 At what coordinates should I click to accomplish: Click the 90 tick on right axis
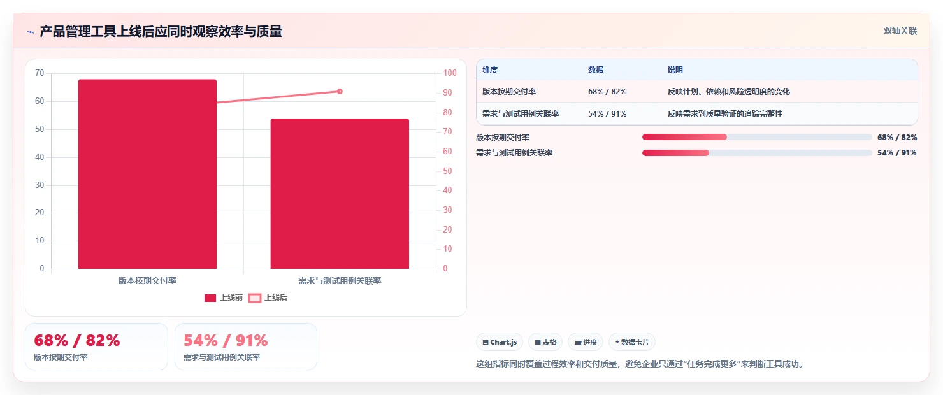coord(448,93)
